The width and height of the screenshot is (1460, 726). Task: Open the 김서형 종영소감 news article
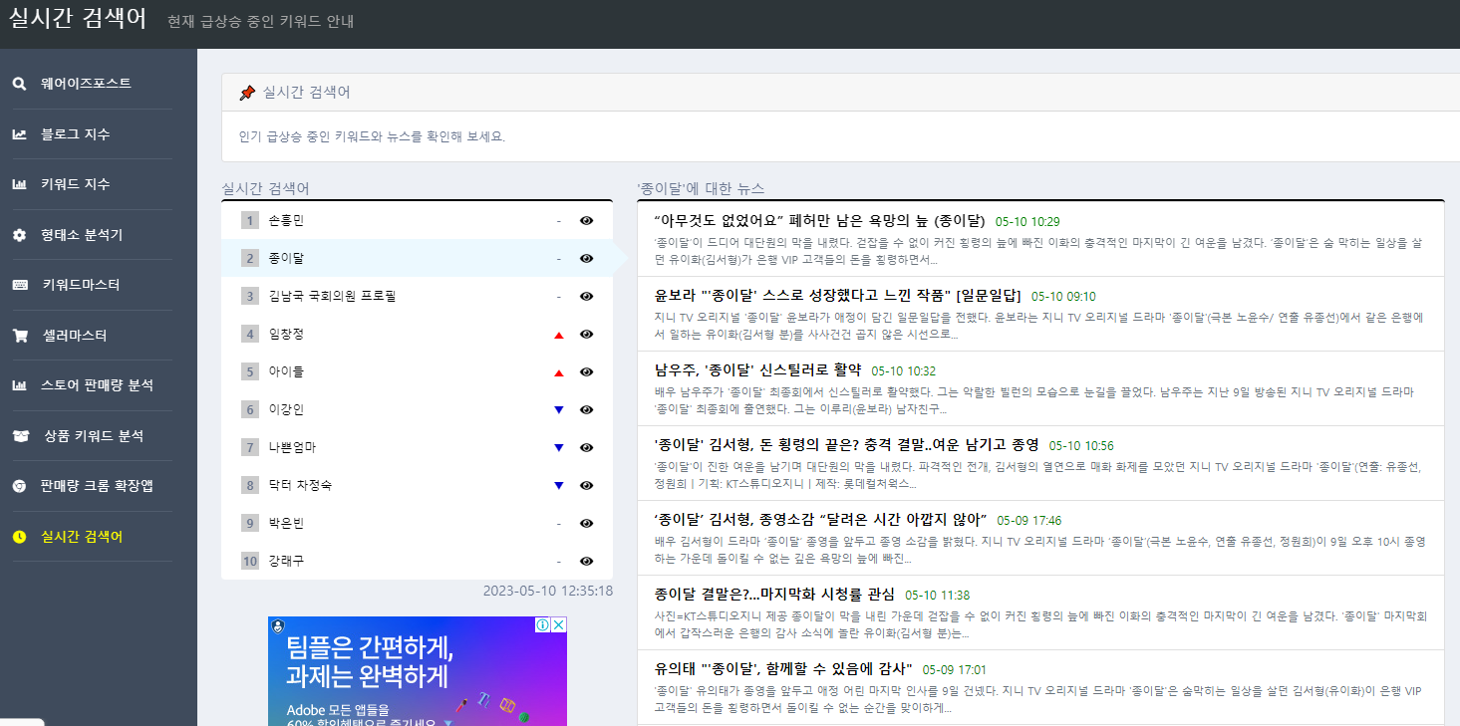[x=820, y=520]
